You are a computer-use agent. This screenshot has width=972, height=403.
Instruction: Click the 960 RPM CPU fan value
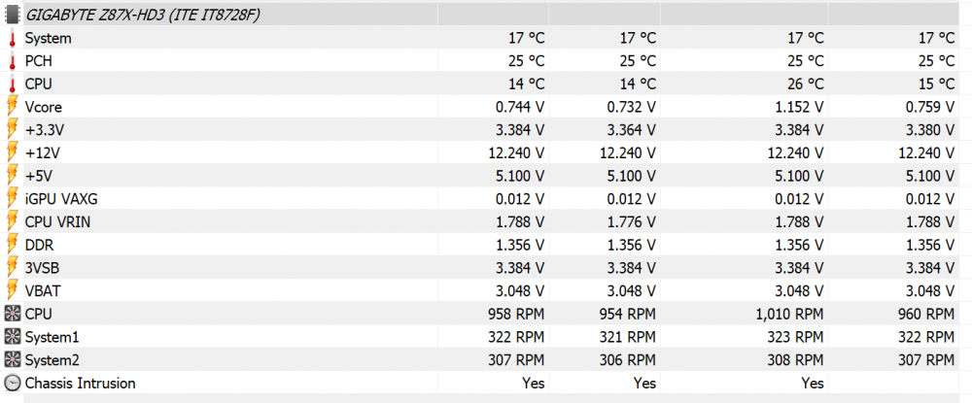click(926, 314)
